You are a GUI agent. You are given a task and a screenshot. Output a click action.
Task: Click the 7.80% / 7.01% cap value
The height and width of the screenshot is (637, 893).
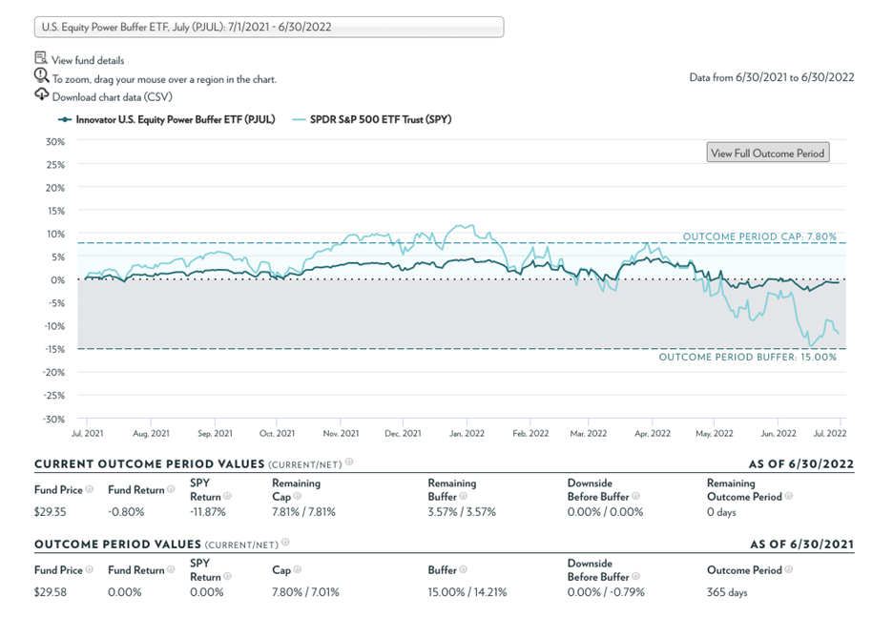pos(305,592)
